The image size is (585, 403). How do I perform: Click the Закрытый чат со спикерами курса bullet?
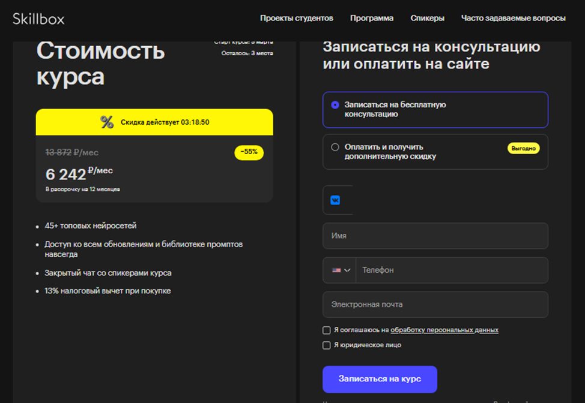(108, 273)
